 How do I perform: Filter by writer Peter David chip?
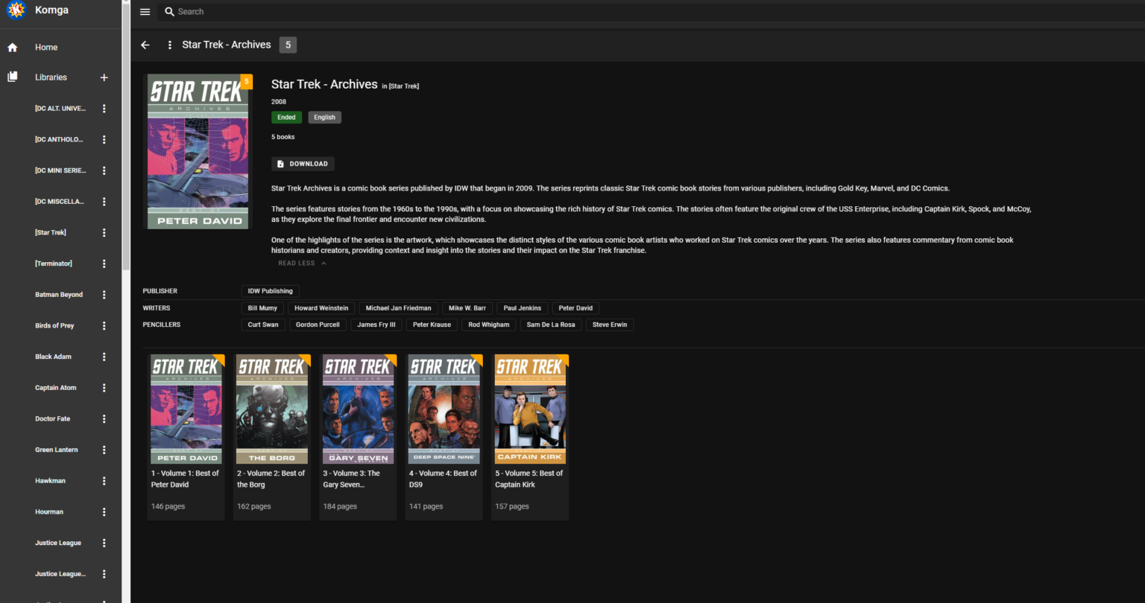click(x=575, y=308)
